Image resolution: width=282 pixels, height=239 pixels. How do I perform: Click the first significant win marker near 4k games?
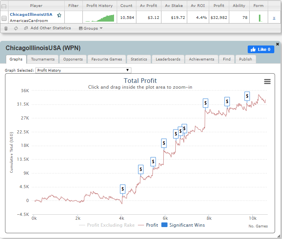pyautogui.click(x=123, y=189)
